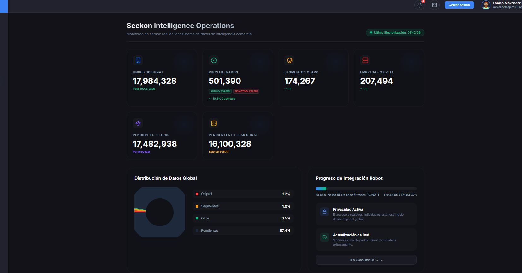Click the Privacidad Activa heading
This screenshot has width=522, height=273.
[x=348, y=209]
